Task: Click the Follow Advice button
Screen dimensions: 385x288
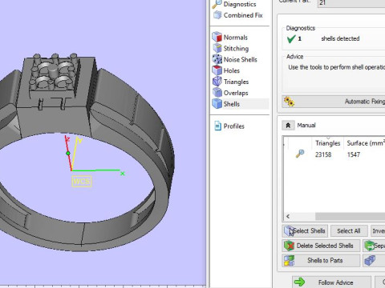Action: click(331, 282)
